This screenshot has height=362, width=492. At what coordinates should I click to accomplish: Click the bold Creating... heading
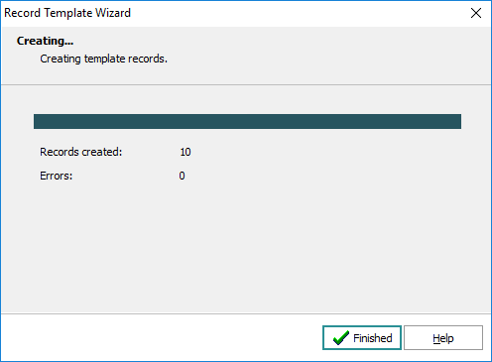coord(46,41)
